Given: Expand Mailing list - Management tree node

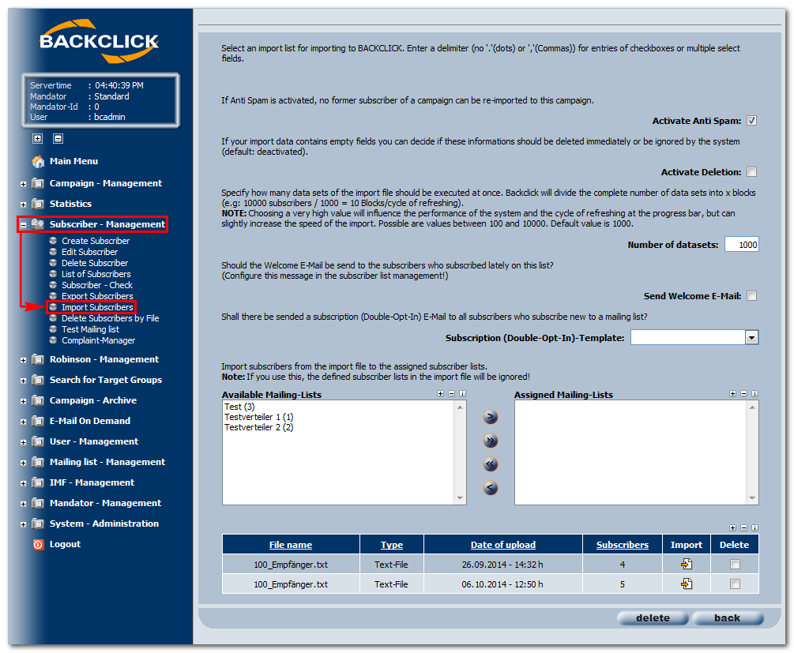Looking at the screenshot, I should click(x=23, y=463).
